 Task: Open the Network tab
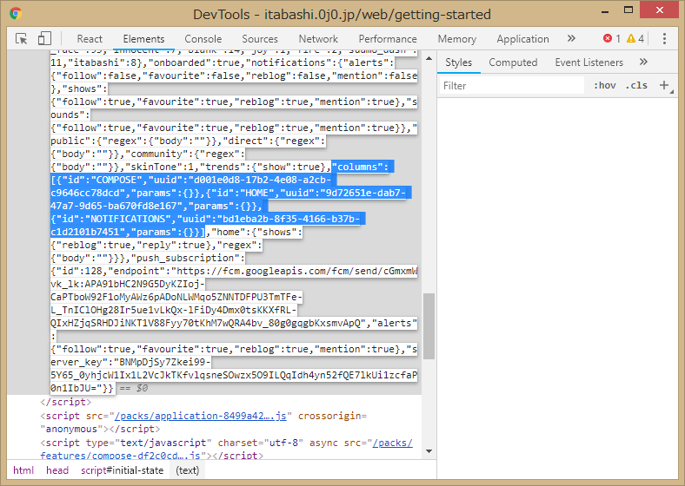click(x=318, y=39)
